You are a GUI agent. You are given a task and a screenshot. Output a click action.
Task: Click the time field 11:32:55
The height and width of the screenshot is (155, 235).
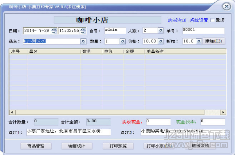coord(69,30)
